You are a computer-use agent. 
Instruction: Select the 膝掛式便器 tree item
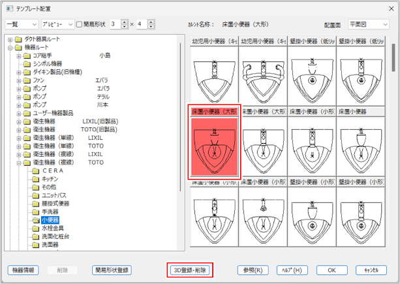(55, 204)
